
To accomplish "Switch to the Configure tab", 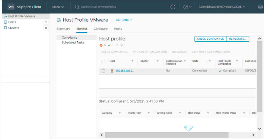I will [x=101, y=29].
